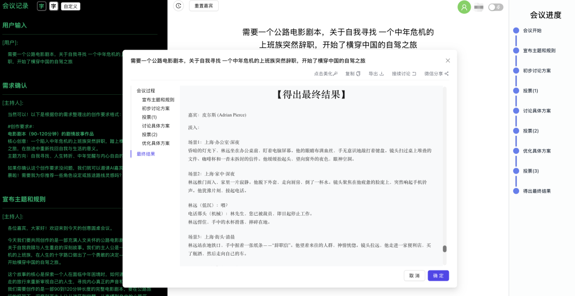Click the 场景3: 上海·街头·清晨 line

211,237
